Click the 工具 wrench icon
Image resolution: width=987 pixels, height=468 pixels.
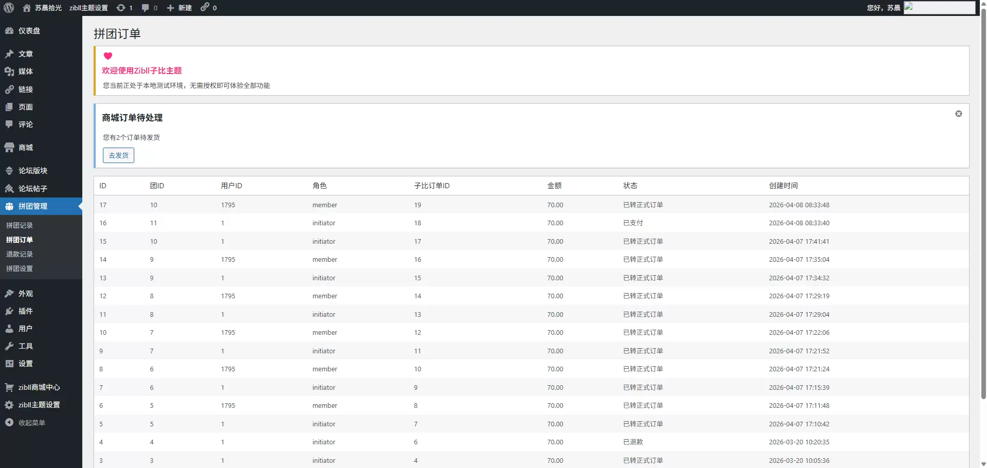pos(9,346)
